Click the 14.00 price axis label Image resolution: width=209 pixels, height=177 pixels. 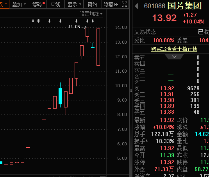(x=121, y=27)
